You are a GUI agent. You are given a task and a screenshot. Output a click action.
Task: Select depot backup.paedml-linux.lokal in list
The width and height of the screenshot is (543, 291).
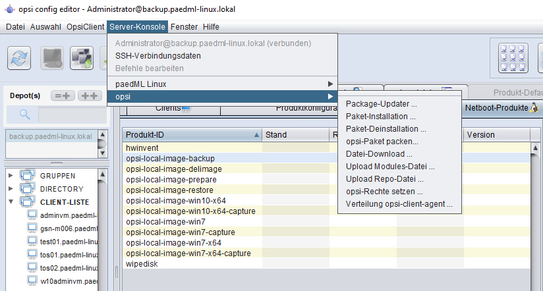51,136
